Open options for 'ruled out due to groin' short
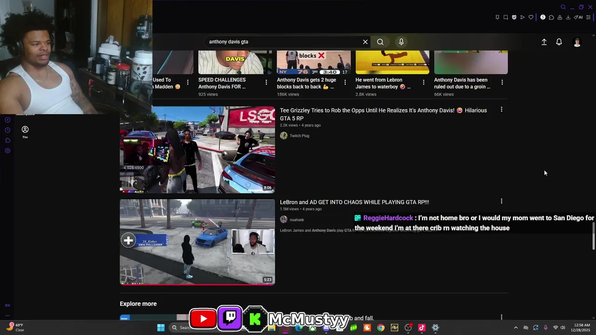This screenshot has width=596, height=335. click(x=502, y=82)
